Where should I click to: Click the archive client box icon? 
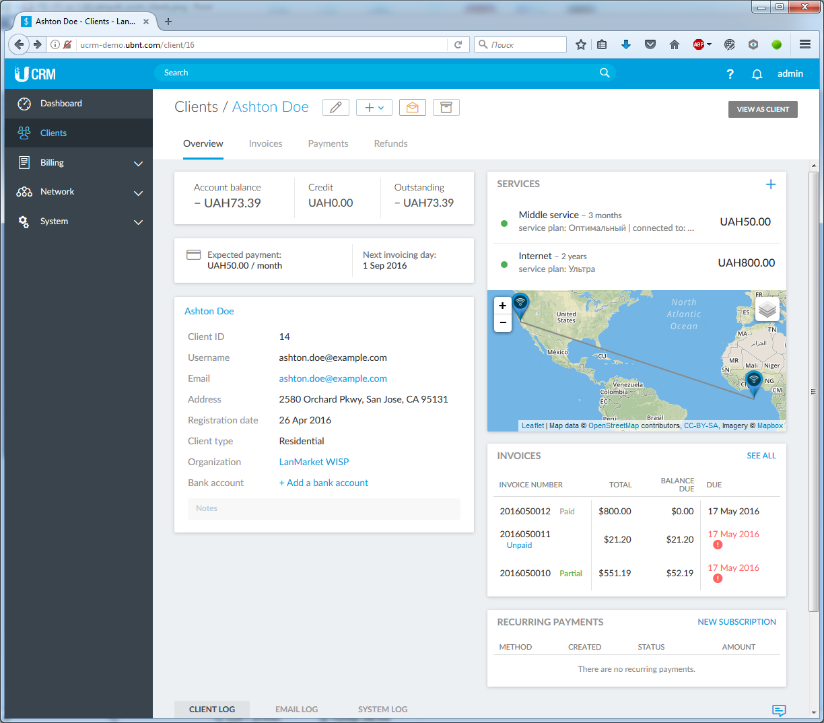tap(446, 108)
